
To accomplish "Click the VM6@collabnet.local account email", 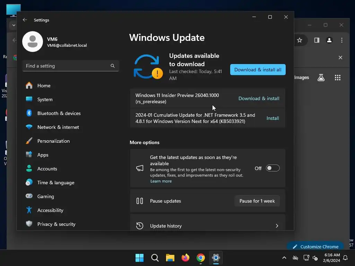I will (x=67, y=45).
